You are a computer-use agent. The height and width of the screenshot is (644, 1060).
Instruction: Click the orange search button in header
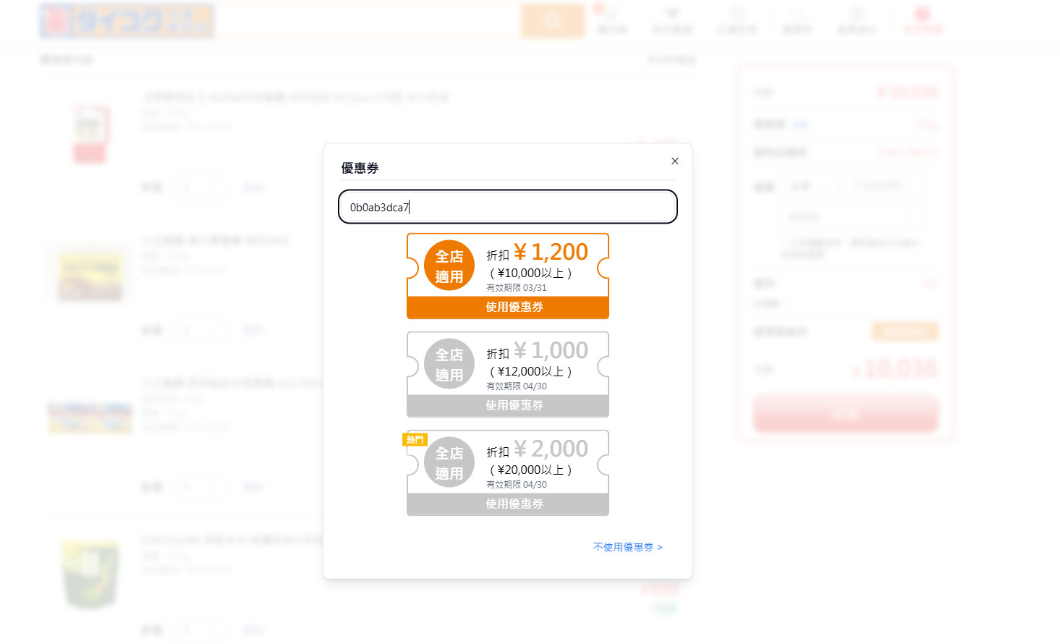pos(552,20)
